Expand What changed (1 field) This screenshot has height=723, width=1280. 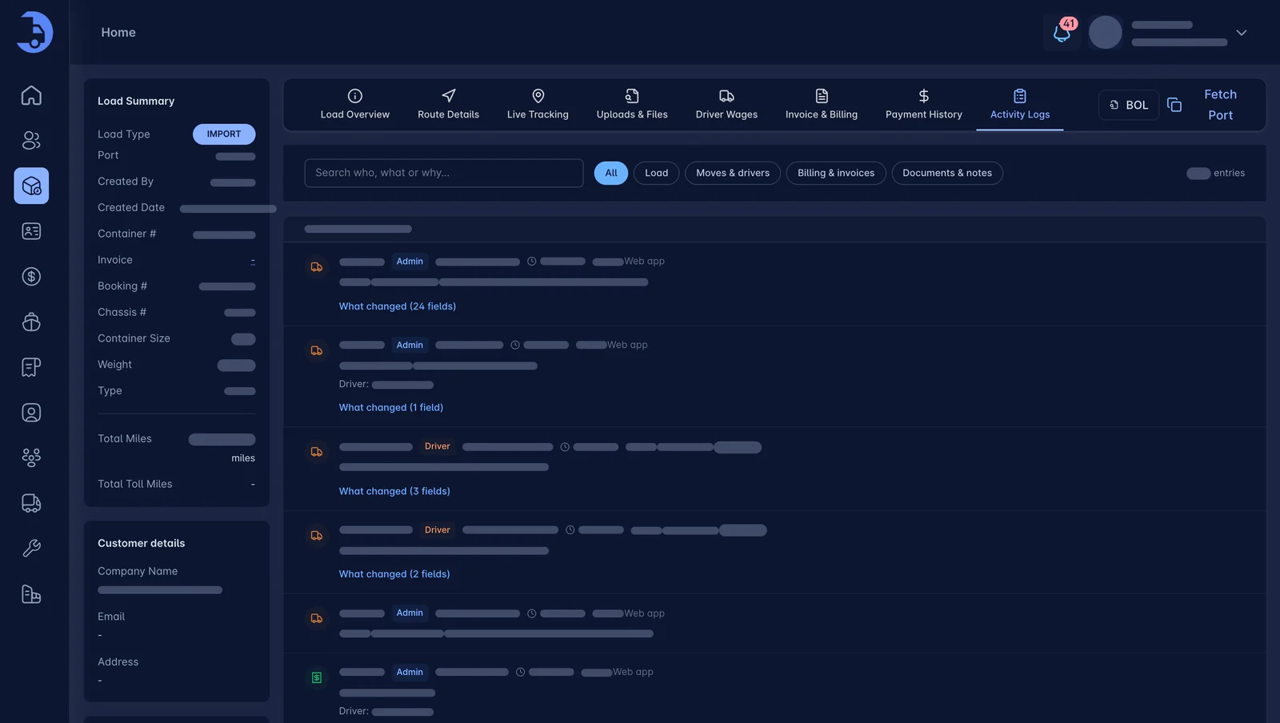[x=391, y=407]
